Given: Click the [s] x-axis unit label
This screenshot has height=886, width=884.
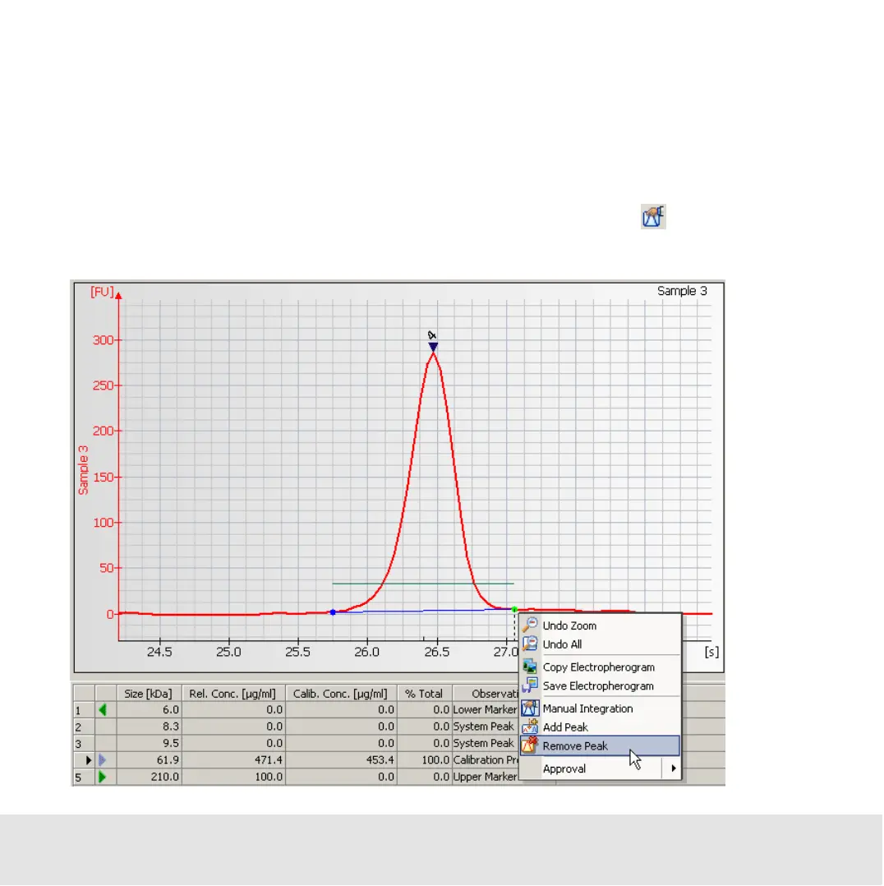Looking at the screenshot, I should [711, 652].
